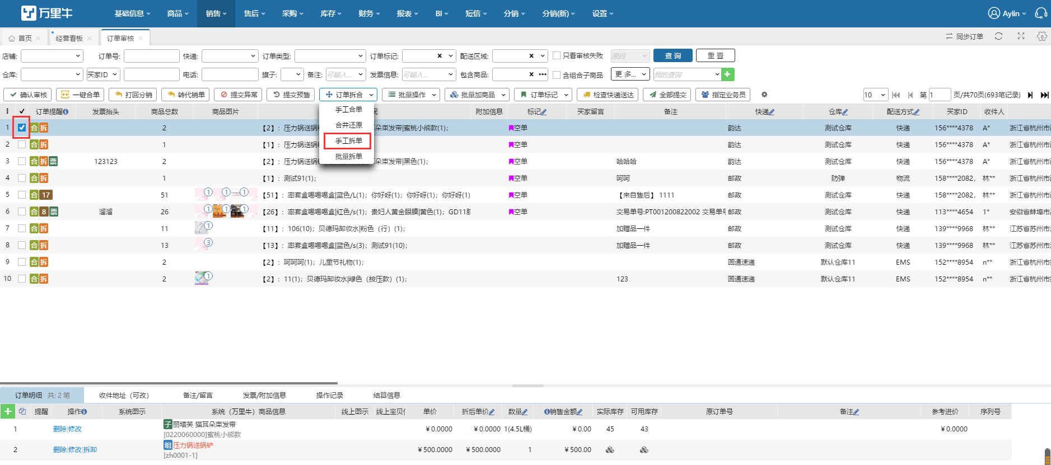1051x465 pixels.
Task: Click the edit pencil on 快递 column
Action: (x=772, y=112)
